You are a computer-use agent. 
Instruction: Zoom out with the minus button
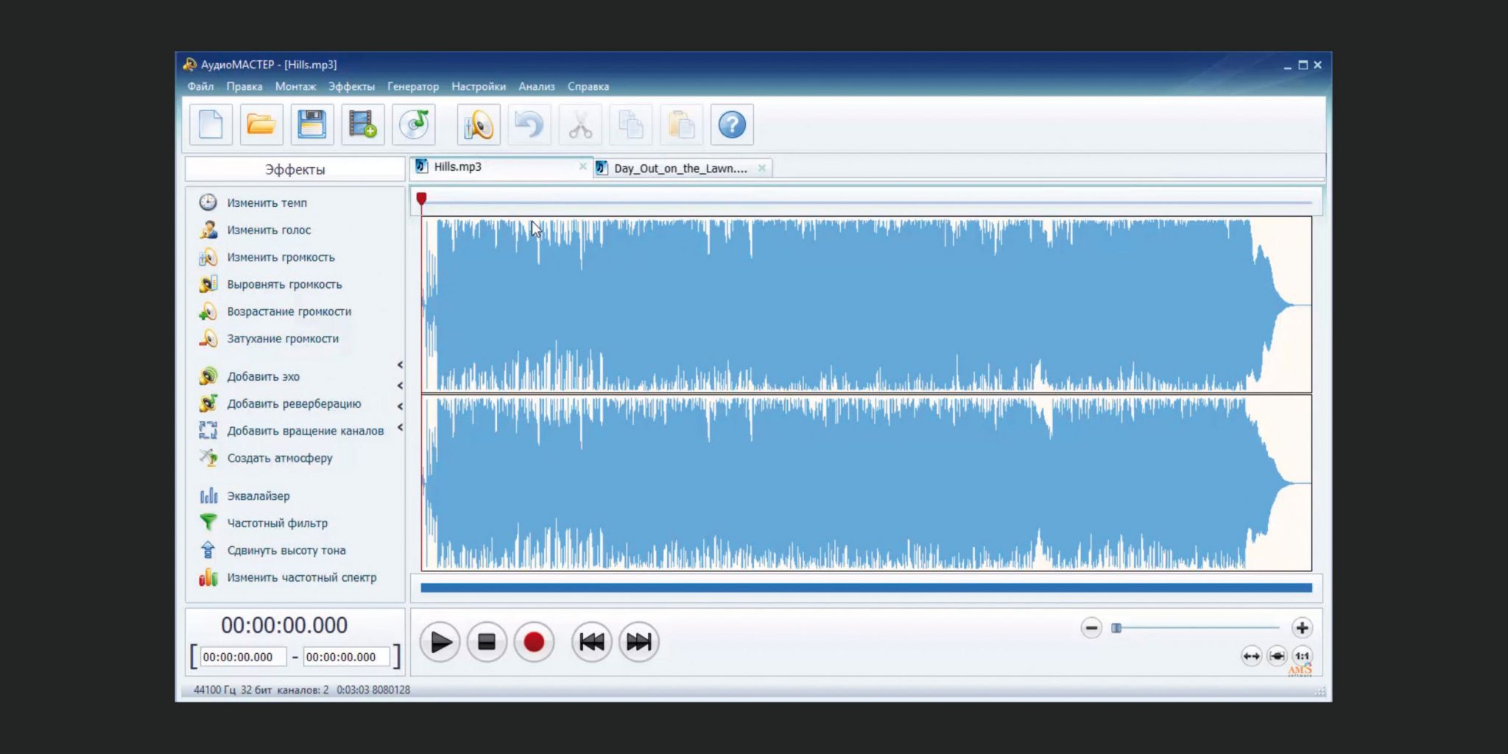(x=1091, y=628)
